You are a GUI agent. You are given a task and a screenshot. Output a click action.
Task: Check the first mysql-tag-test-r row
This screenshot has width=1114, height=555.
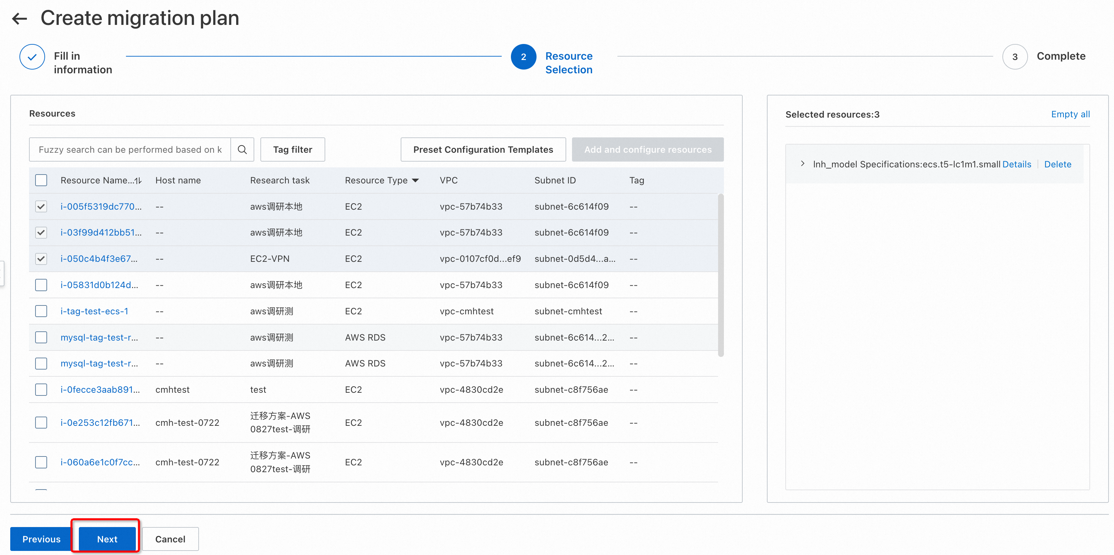pyautogui.click(x=41, y=337)
